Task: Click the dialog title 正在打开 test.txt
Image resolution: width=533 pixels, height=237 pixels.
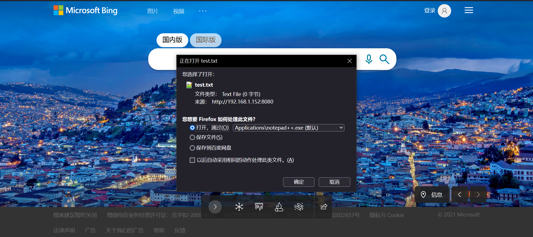Action: (198, 61)
